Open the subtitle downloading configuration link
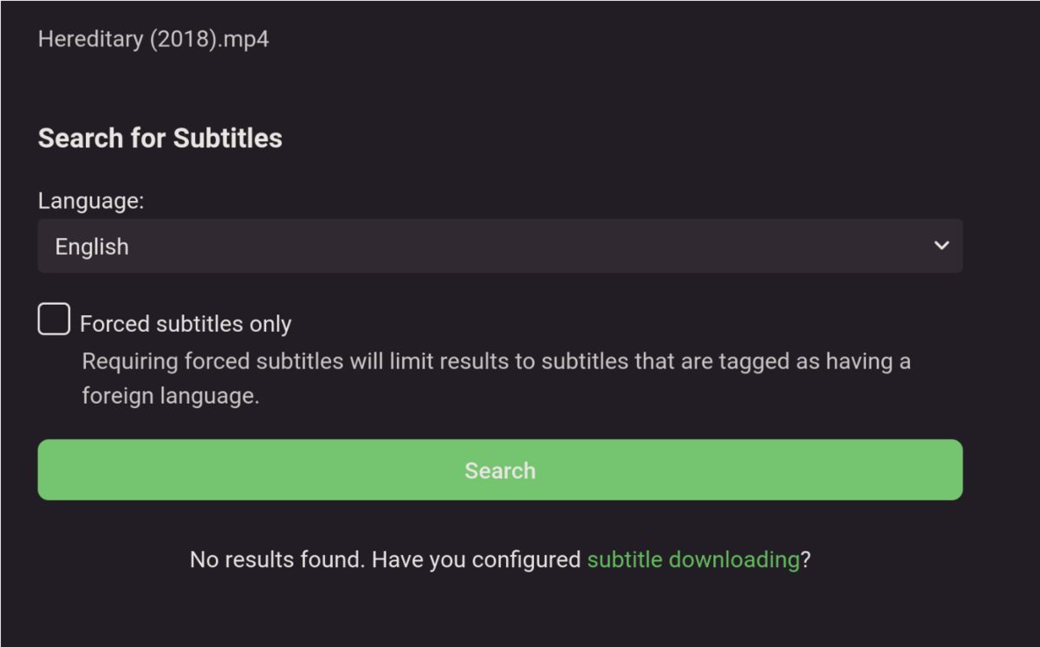Screen dimensions: 1040x647 pos(693,560)
